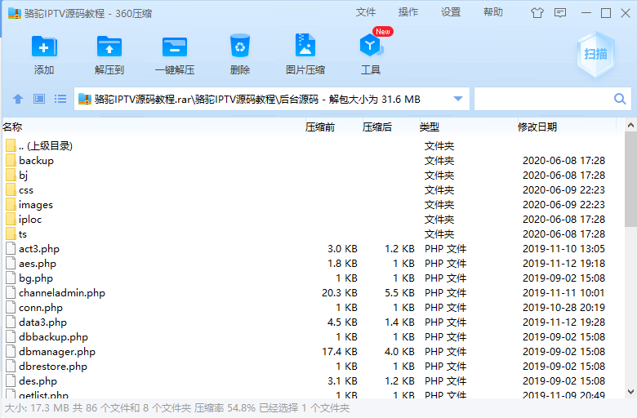This screenshot has height=418, width=637.
Task: Select the bj folder
Action: point(313,175)
